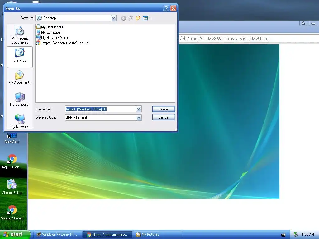Expand the File name dropdown arrow
319x239 pixels.
139,109
